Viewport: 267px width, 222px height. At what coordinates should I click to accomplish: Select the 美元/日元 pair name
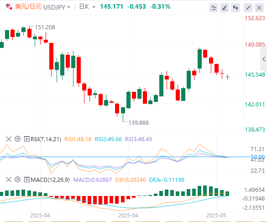[x=28, y=7]
